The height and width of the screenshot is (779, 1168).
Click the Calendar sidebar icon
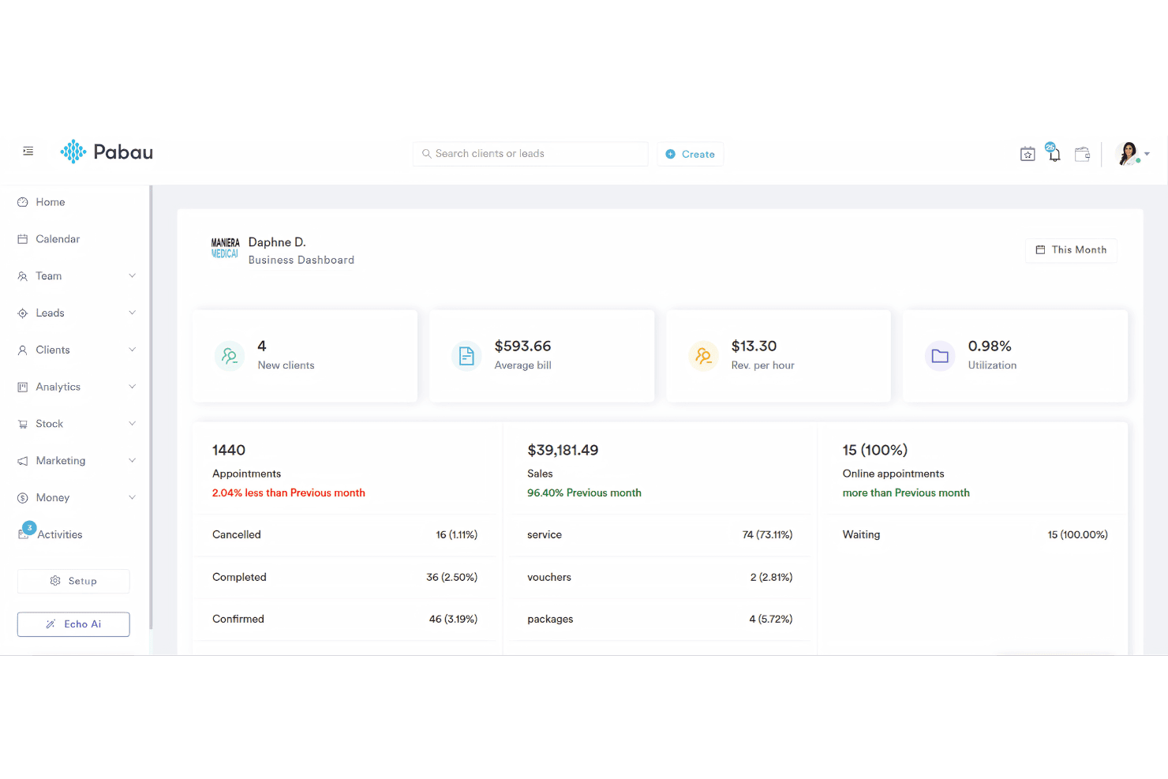pyautogui.click(x=23, y=239)
